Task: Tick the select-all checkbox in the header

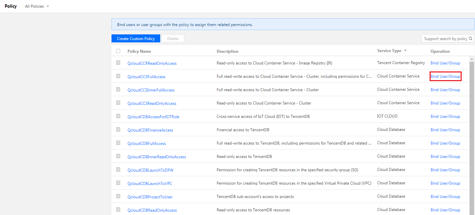Action: click(118, 51)
